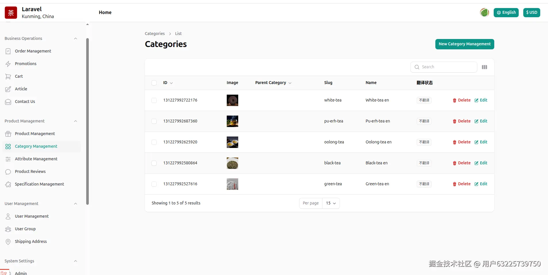548x275 pixels.
Task: Click the search magnifier icon
Action: [x=417, y=67]
